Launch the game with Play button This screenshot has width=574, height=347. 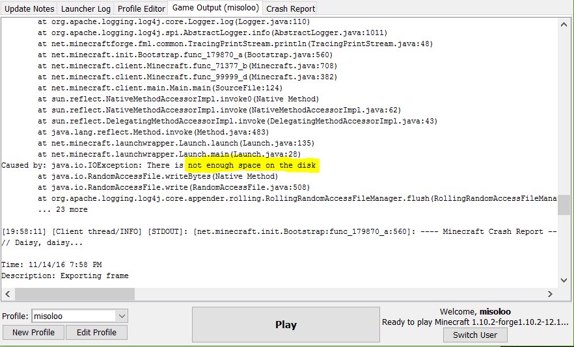pyautogui.click(x=286, y=325)
